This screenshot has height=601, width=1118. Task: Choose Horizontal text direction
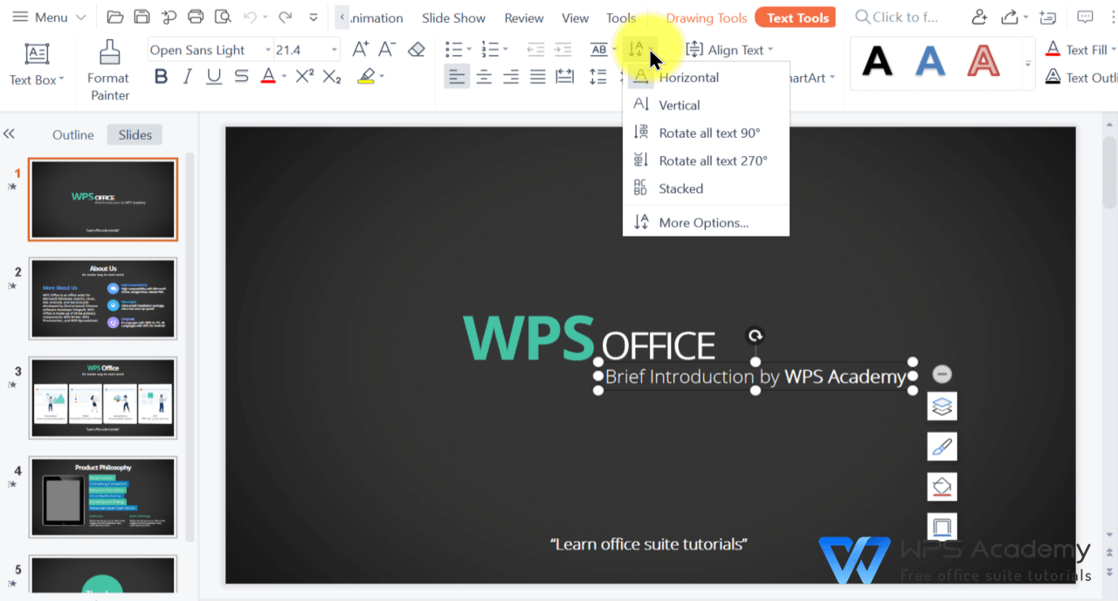click(706, 77)
